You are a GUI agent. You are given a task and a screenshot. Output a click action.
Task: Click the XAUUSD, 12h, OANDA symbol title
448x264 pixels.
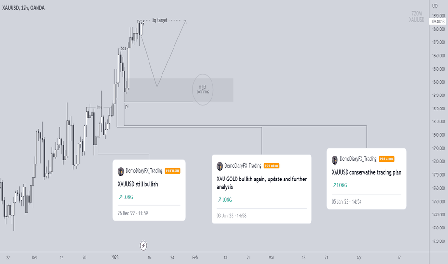24,8
